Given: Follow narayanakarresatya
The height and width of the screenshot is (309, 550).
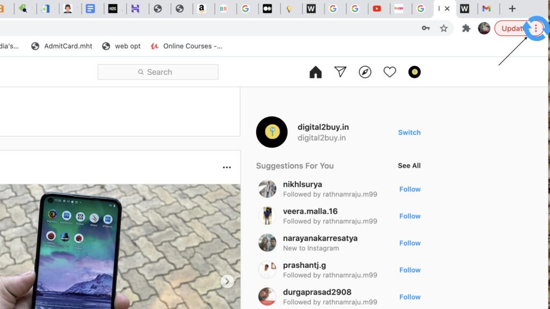Looking at the screenshot, I should pos(410,243).
